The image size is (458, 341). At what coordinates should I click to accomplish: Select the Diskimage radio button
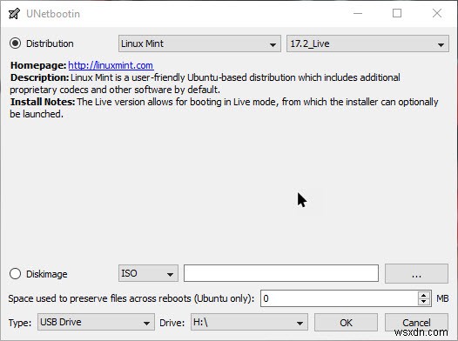pyautogui.click(x=15, y=274)
